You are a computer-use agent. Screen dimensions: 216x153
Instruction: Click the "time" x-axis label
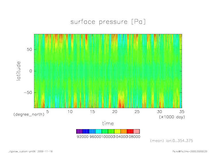point(108,123)
